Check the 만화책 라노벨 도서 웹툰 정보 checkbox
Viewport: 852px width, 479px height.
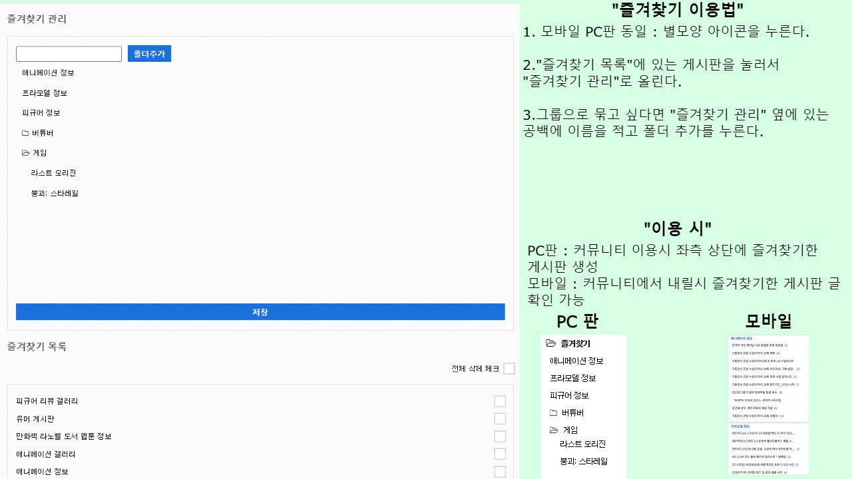pyautogui.click(x=500, y=436)
